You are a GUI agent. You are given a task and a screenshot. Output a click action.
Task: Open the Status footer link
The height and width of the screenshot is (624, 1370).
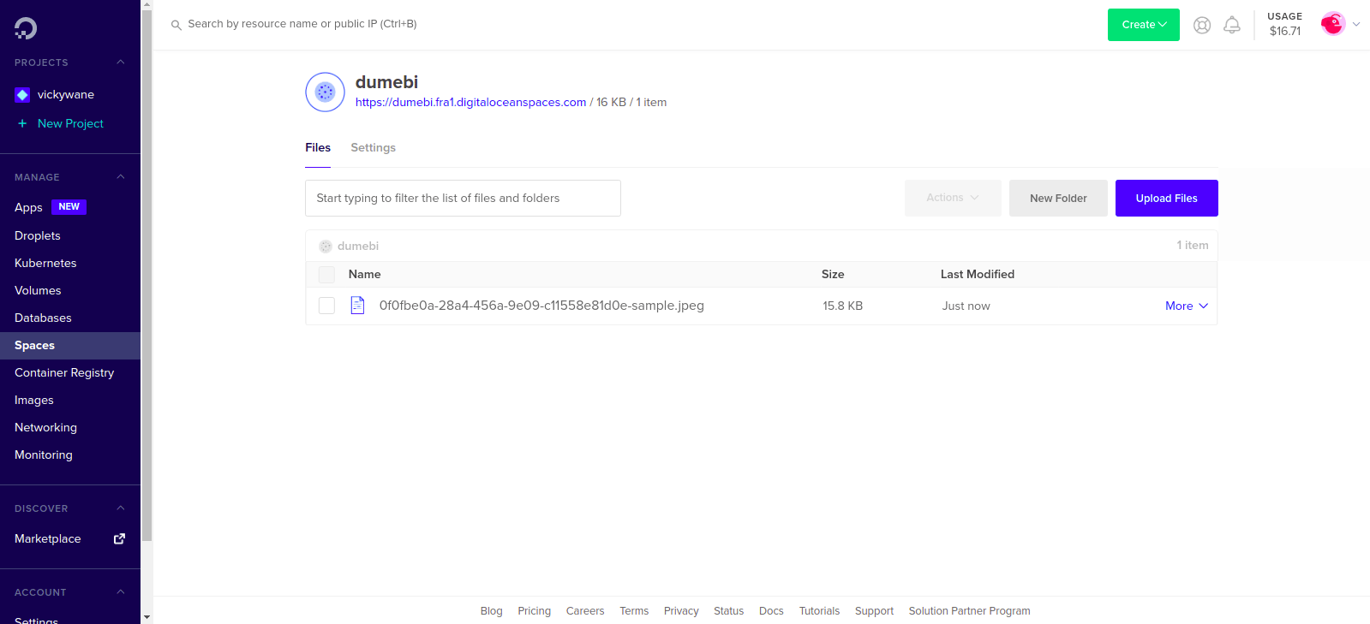pos(728,611)
